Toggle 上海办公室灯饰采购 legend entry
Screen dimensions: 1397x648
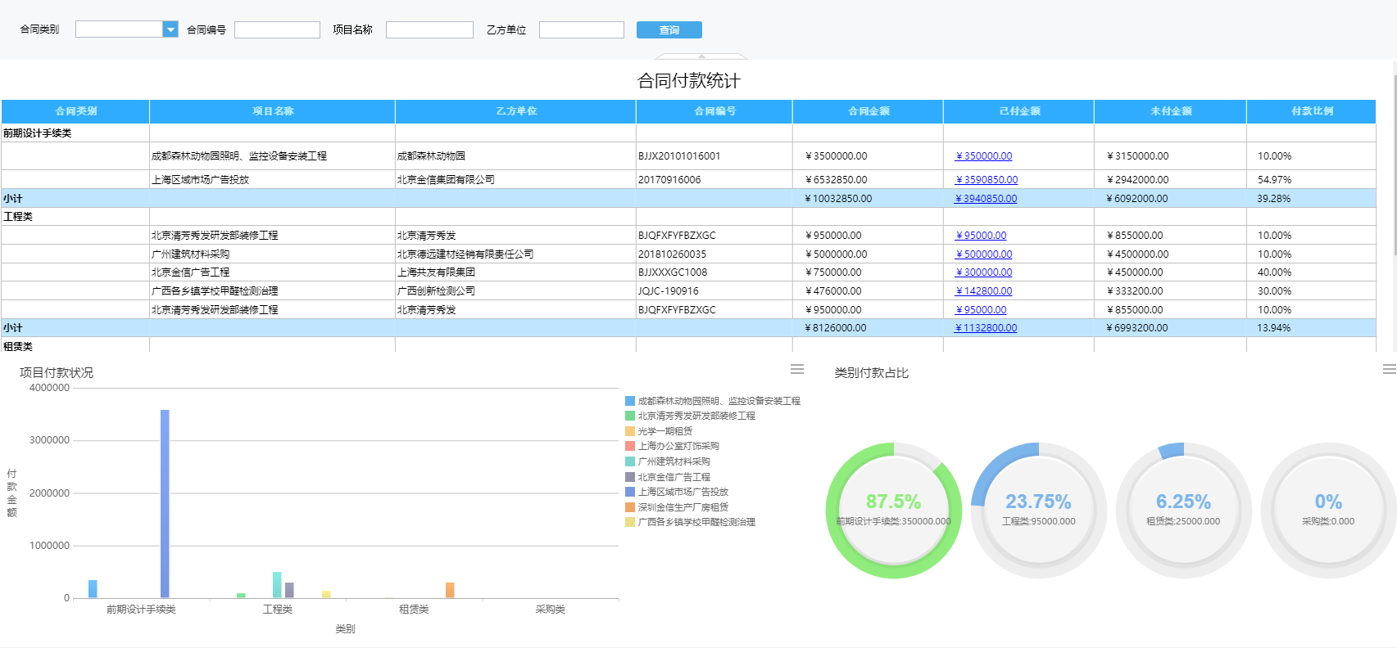678,447
